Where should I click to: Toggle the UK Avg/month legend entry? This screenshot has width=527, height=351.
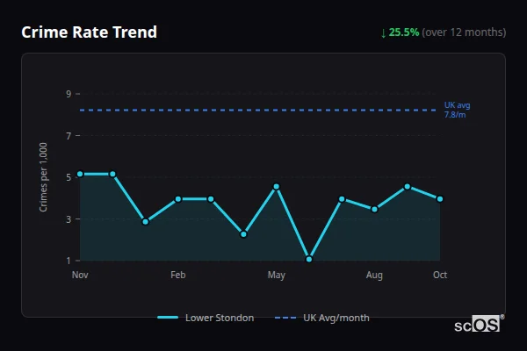322,318
